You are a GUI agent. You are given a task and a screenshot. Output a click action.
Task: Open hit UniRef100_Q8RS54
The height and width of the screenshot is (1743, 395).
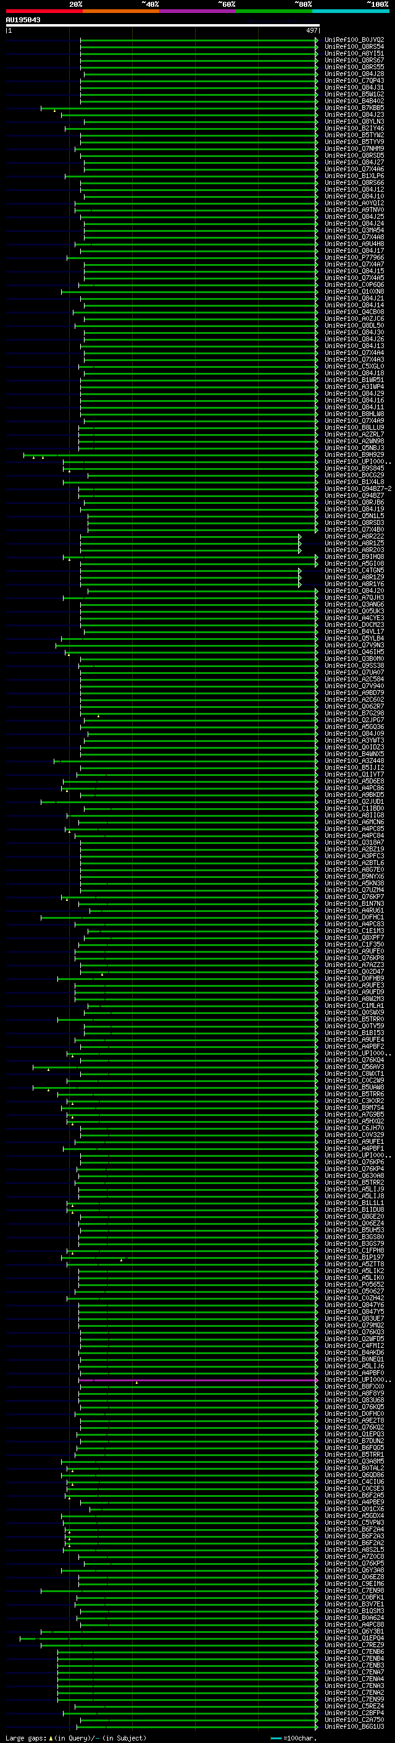pyautogui.click(x=354, y=47)
